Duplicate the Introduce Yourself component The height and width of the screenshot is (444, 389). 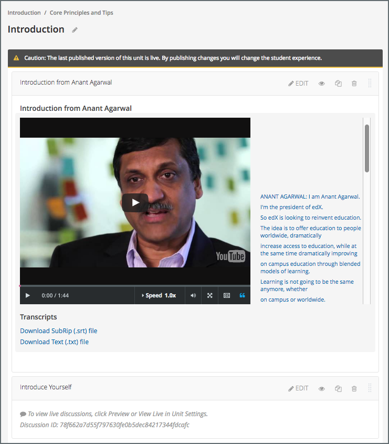pyautogui.click(x=339, y=388)
